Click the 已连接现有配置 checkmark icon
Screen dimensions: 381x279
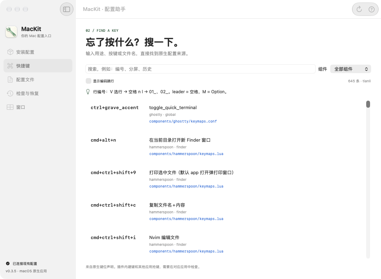[8, 263]
